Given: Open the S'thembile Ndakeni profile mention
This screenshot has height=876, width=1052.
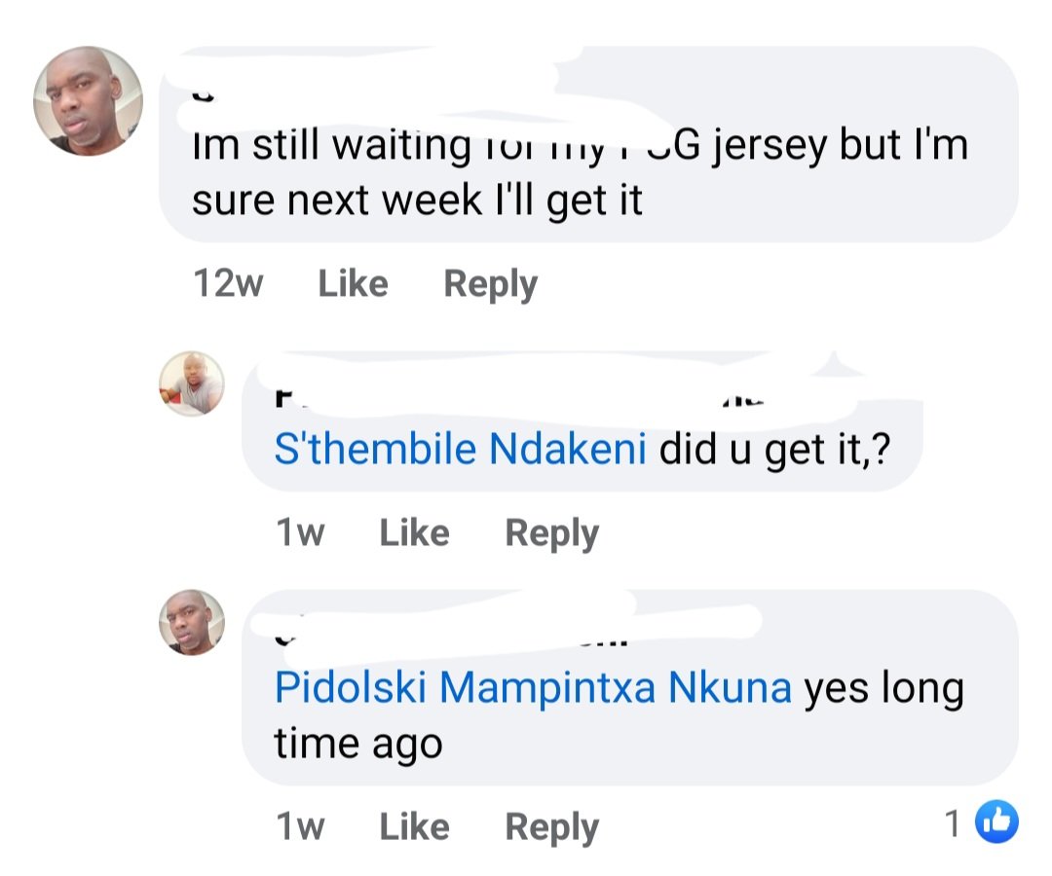Looking at the screenshot, I should [460, 451].
